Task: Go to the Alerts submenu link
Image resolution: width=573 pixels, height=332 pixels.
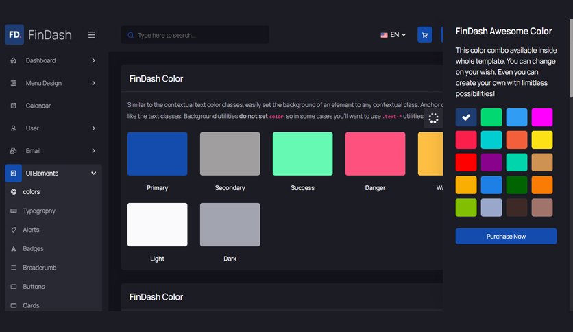Action: pyautogui.click(x=31, y=230)
